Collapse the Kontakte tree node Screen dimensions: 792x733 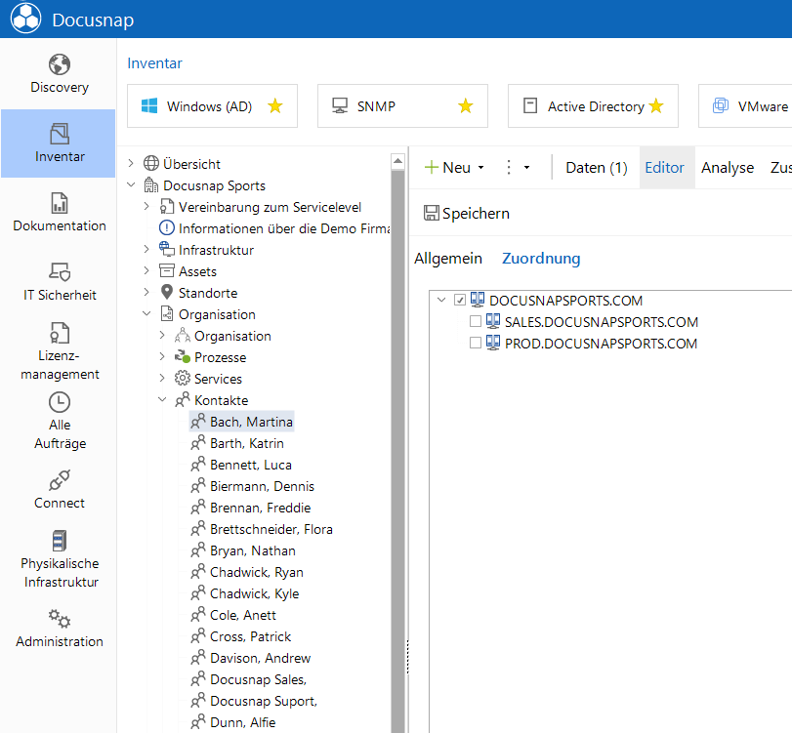tap(162, 399)
